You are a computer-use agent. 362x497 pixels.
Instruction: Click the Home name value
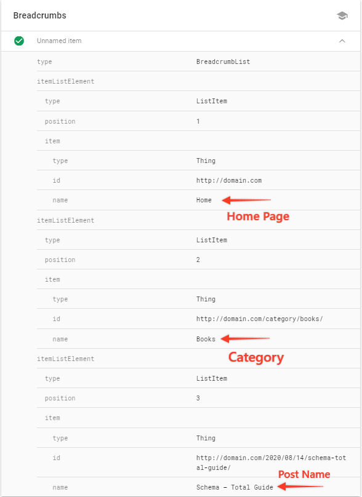coord(204,200)
